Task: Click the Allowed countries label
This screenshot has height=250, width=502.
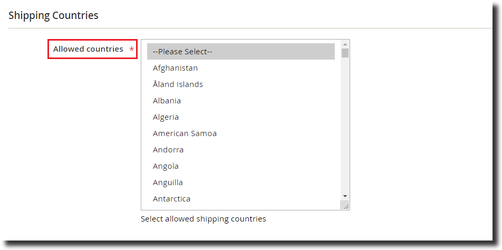Action: click(88, 49)
